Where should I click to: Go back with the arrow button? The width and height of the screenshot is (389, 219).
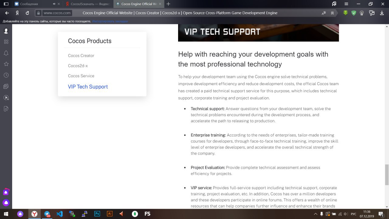(7, 13)
